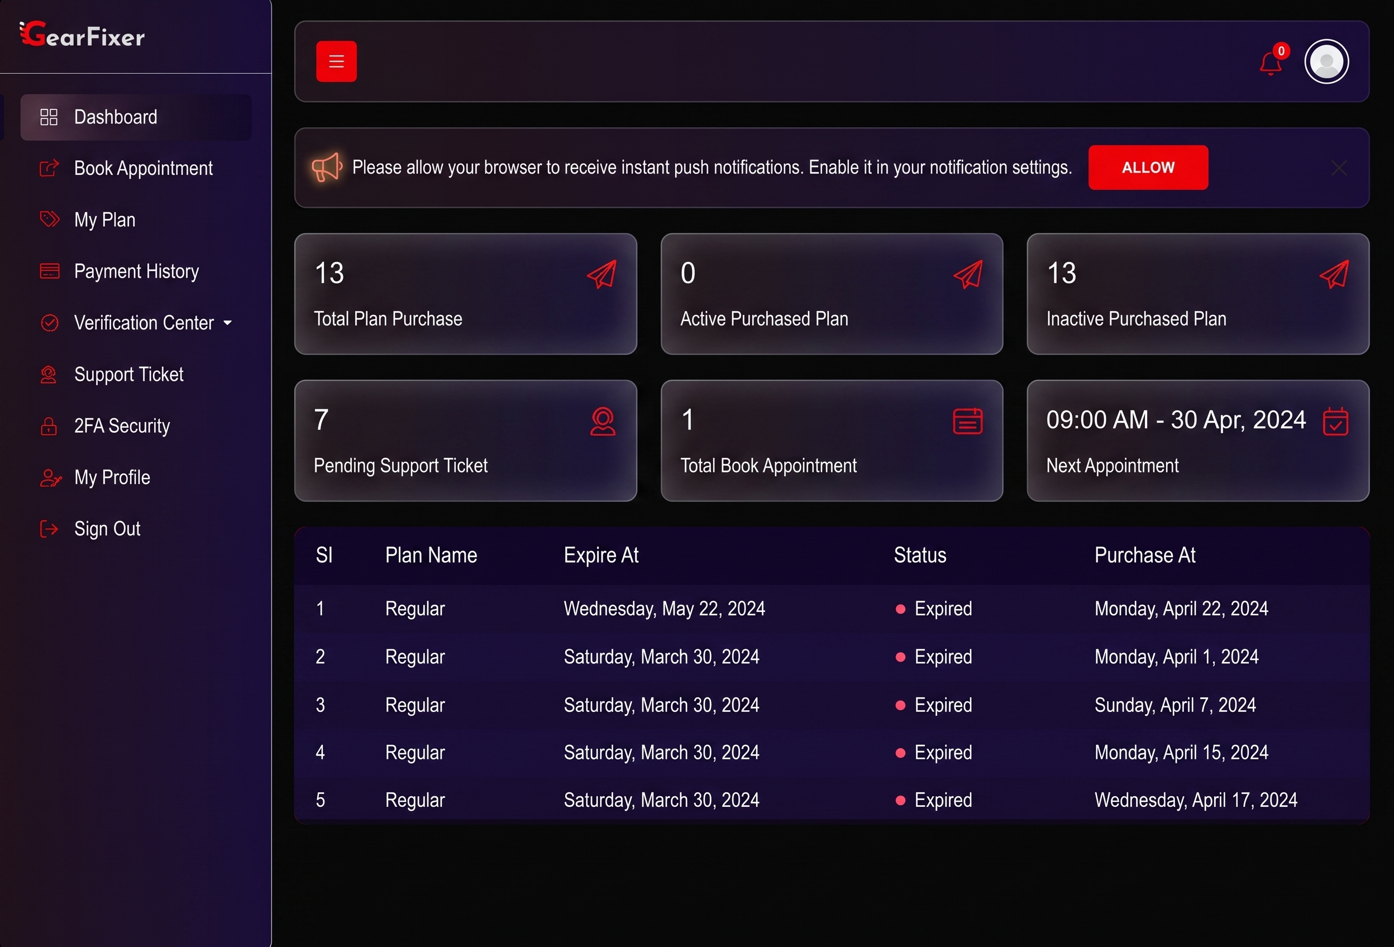
Task: Click the GearFixer logo
Action: (x=82, y=35)
